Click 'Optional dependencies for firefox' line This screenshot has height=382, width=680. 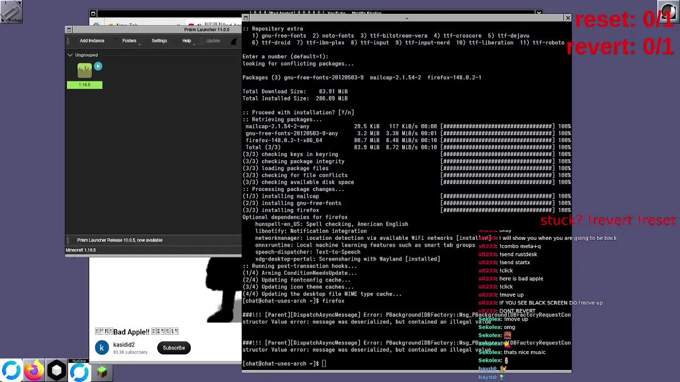295,217
